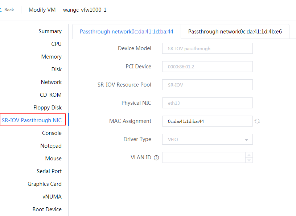This screenshot has width=296, height=216.
Task: Click the MAC address refresh icon
Action: (257, 121)
